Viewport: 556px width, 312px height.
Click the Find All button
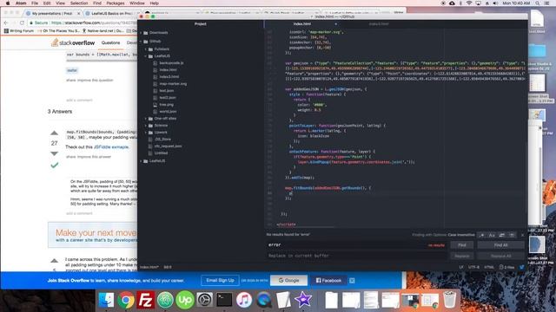tap(500, 244)
